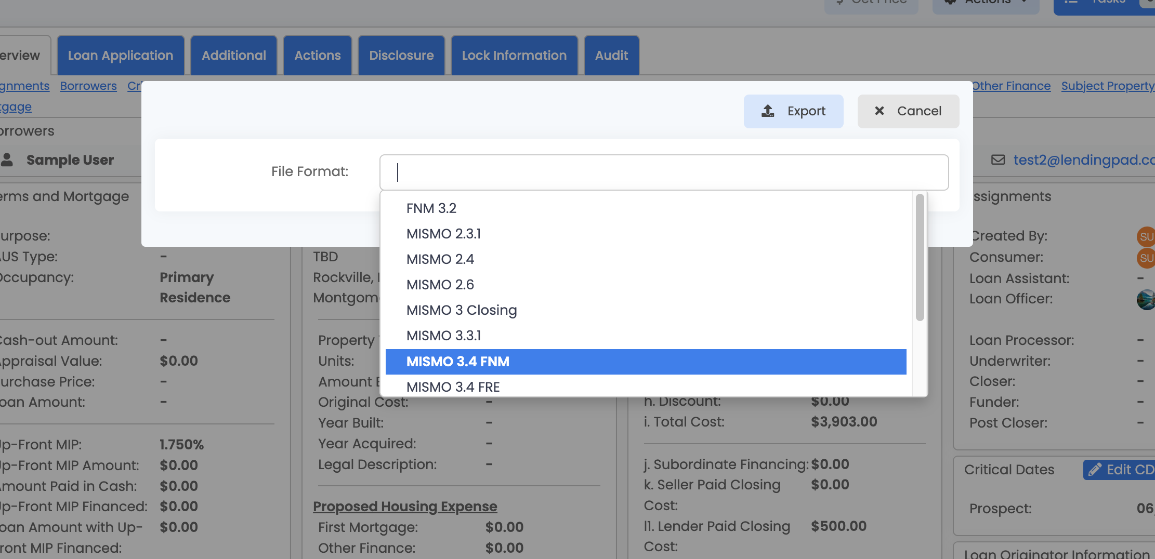Click the Cancel X icon
The image size is (1155, 559).
[x=879, y=111]
